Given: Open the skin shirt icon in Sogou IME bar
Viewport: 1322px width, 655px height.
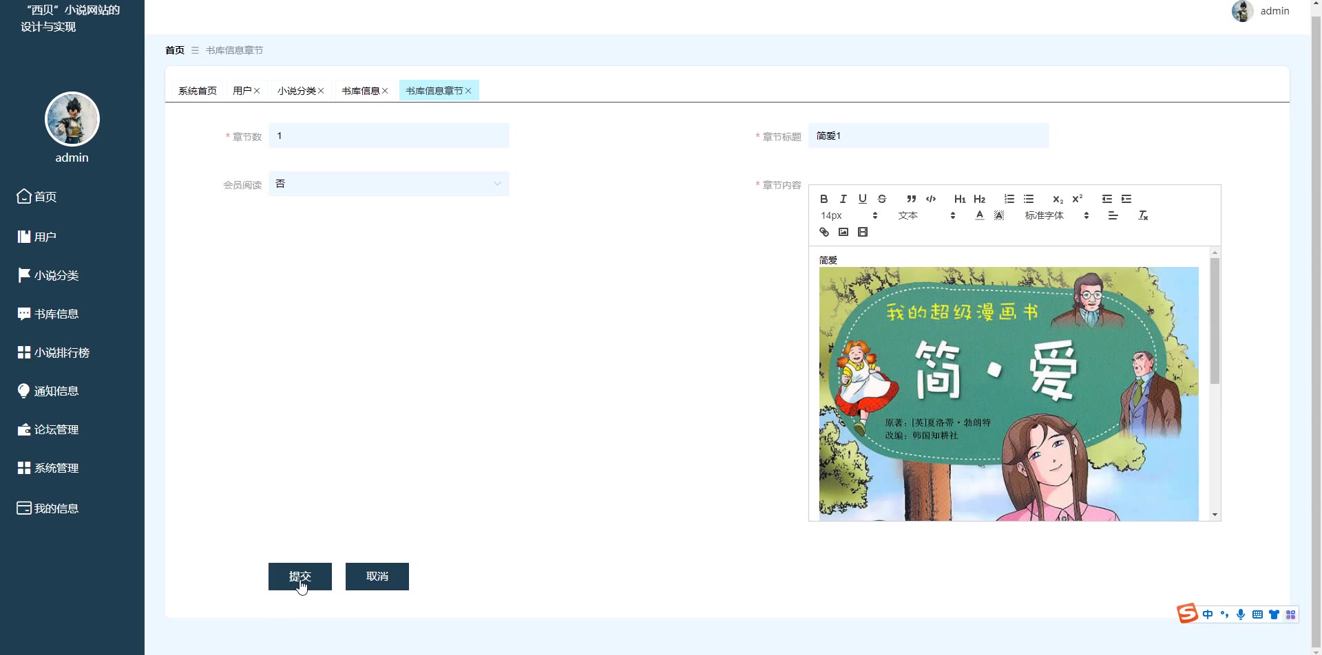Looking at the screenshot, I should (1274, 614).
